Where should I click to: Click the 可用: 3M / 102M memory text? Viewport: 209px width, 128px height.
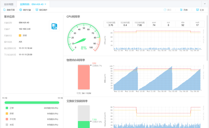[x=84, y=93]
